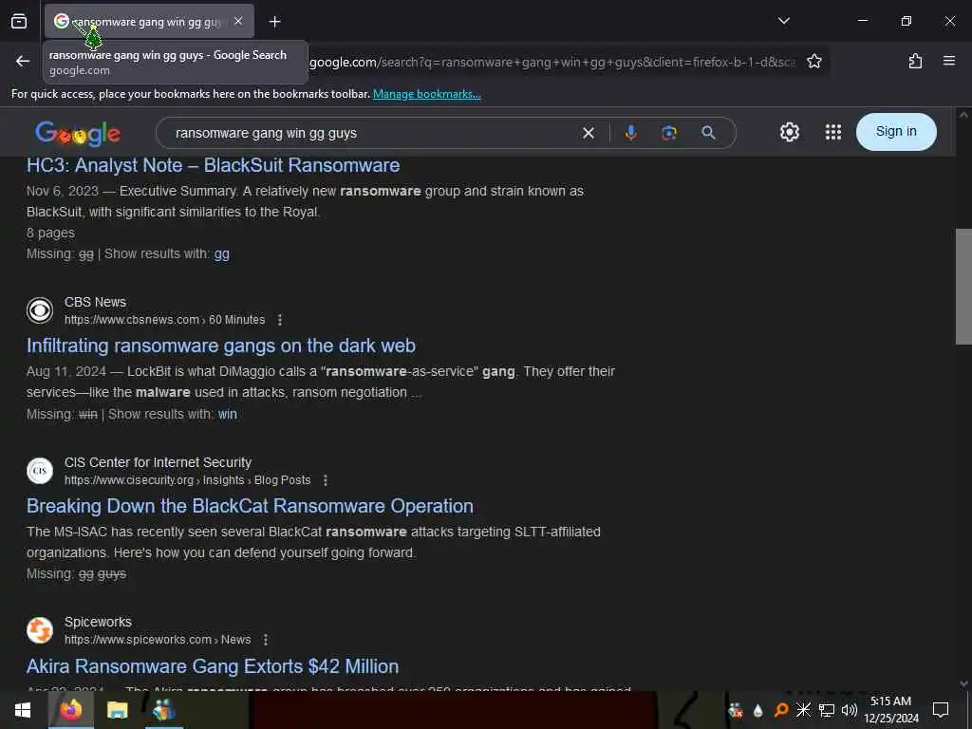Image resolution: width=972 pixels, height=729 pixels.
Task: Open Google quick settings gear
Action: (x=789, y=132)
